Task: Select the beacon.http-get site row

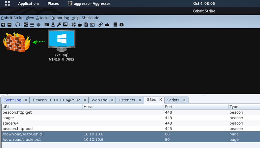Action: [x=131, y=112]
